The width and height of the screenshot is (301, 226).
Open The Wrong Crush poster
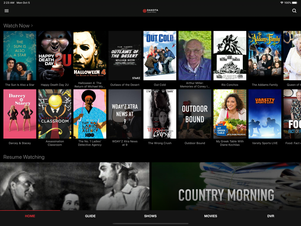160,114
